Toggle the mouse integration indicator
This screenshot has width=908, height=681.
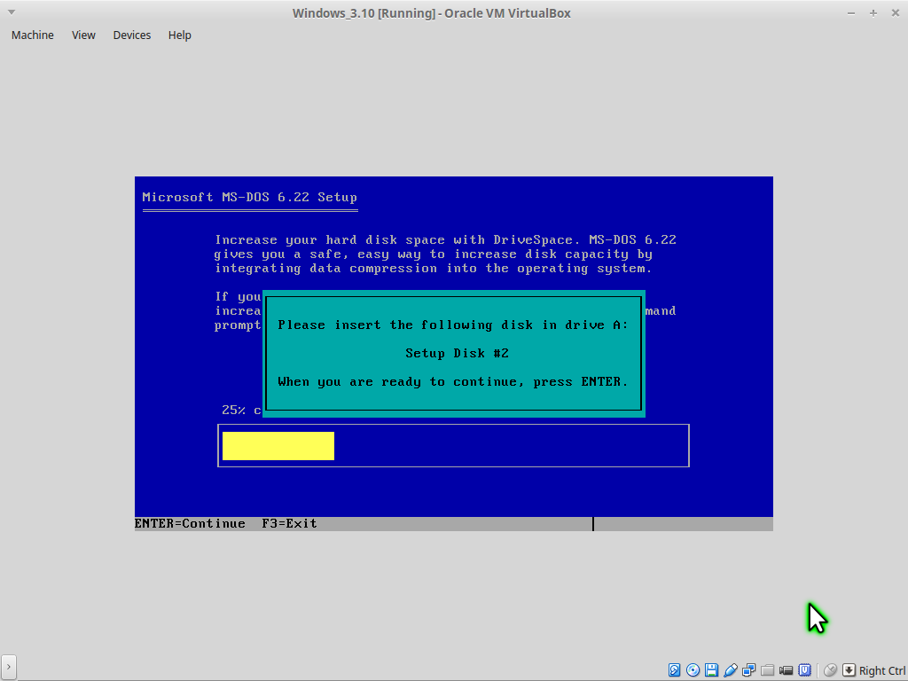(x=830, y=670)
